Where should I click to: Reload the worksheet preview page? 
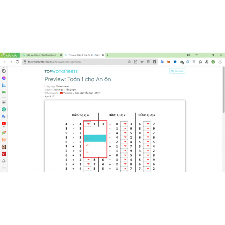pos(17,62)
